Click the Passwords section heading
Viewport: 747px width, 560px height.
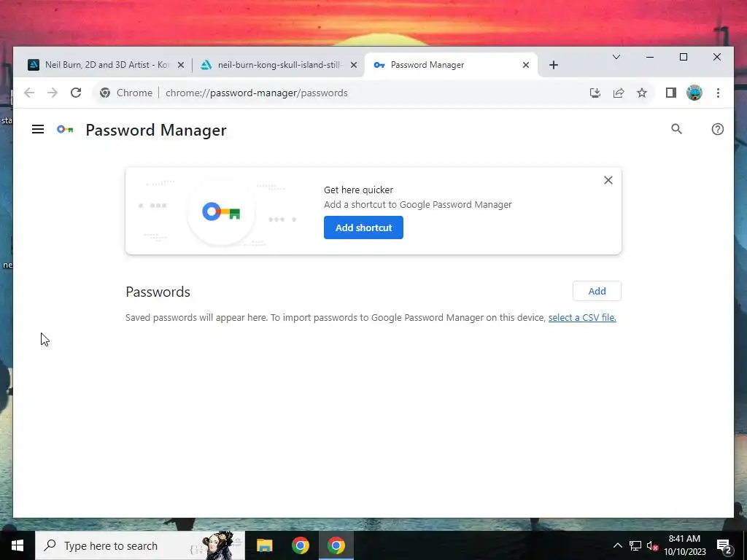click(x=158, y=292)
